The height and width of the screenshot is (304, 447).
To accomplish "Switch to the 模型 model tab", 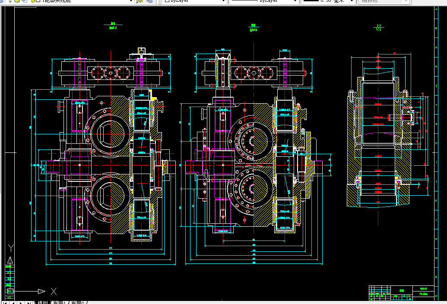I will click(43, 302).
